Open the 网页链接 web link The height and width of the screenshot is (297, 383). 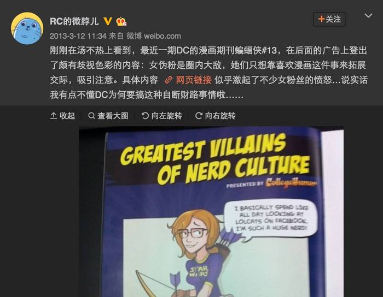tap(194, 80)
